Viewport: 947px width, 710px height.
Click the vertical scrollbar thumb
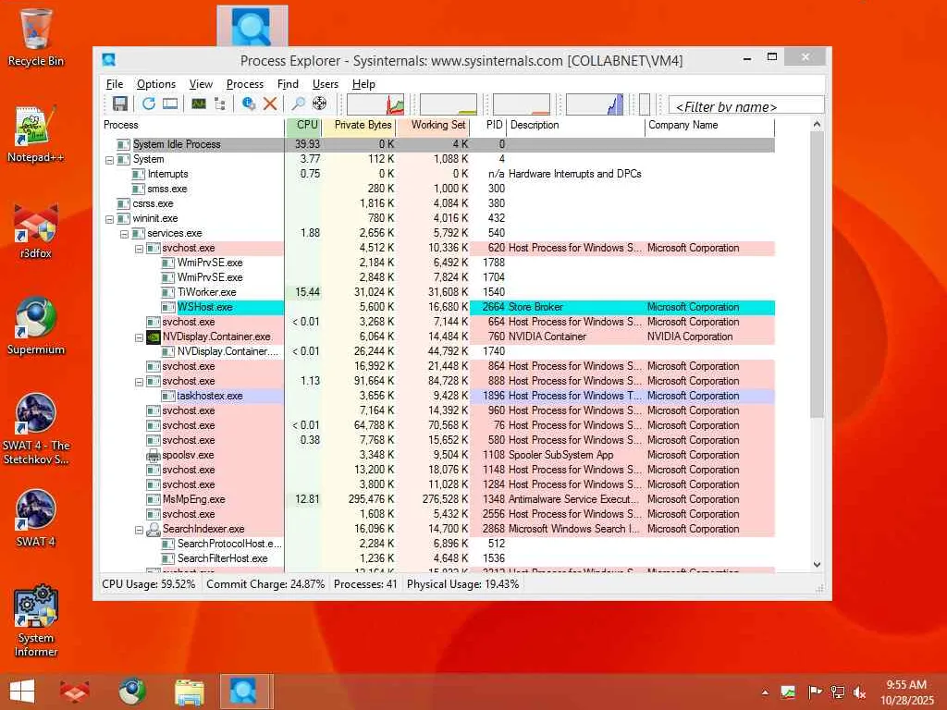[817, 275]
